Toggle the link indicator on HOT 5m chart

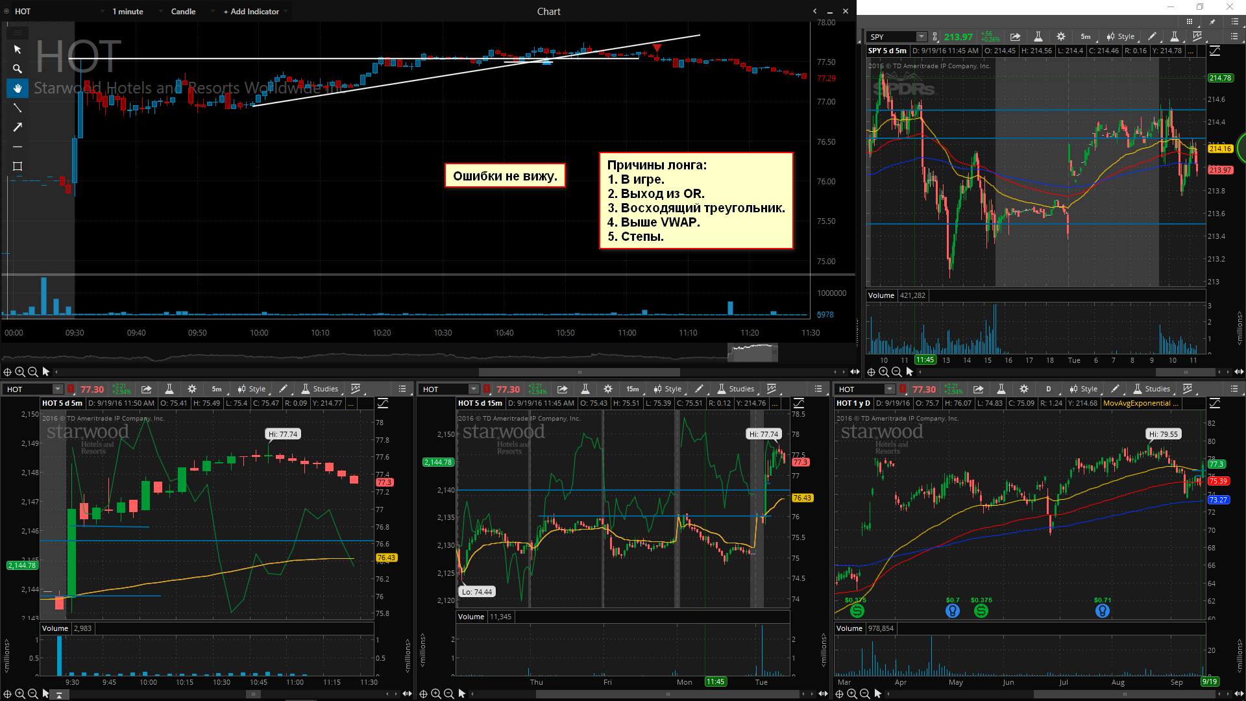pyautogui.click(x=70, y=389)
